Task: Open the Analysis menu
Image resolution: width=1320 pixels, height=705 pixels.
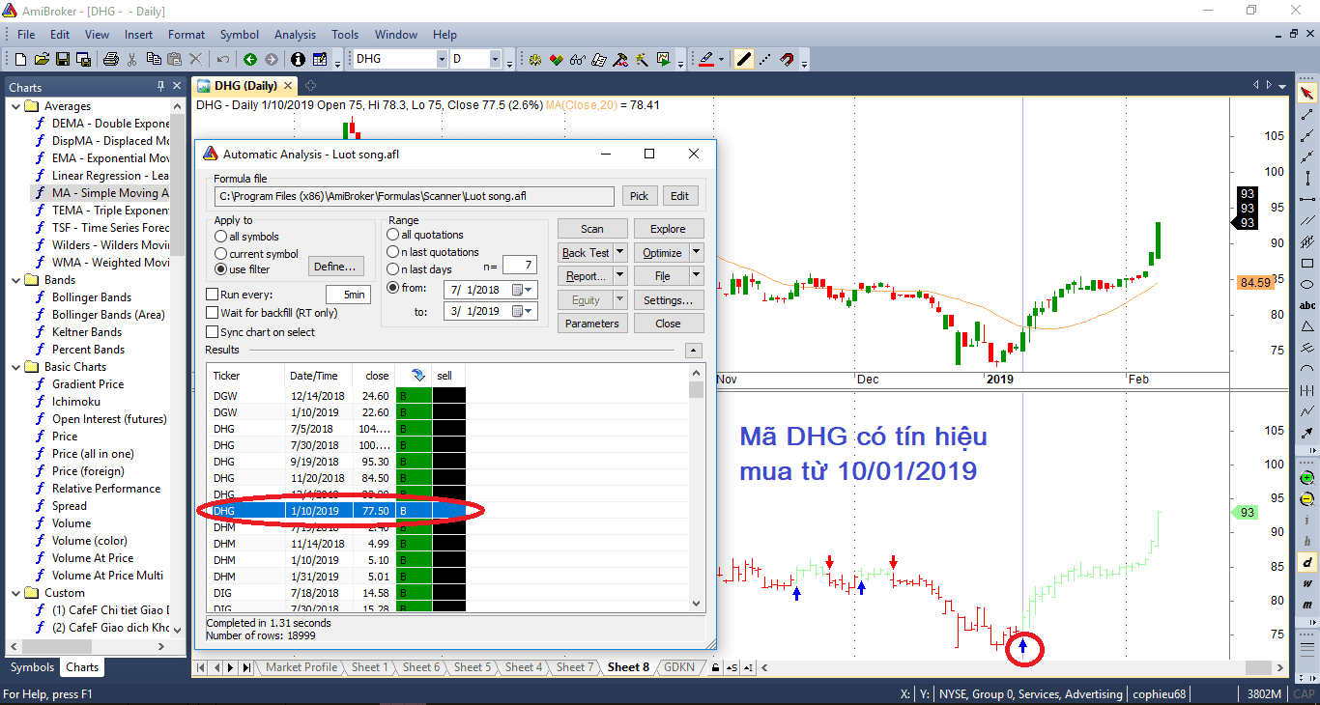Action: tap(295, 35)
